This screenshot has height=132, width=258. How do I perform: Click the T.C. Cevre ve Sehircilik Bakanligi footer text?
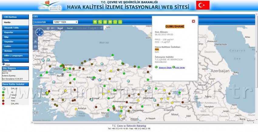pos(129,126)
